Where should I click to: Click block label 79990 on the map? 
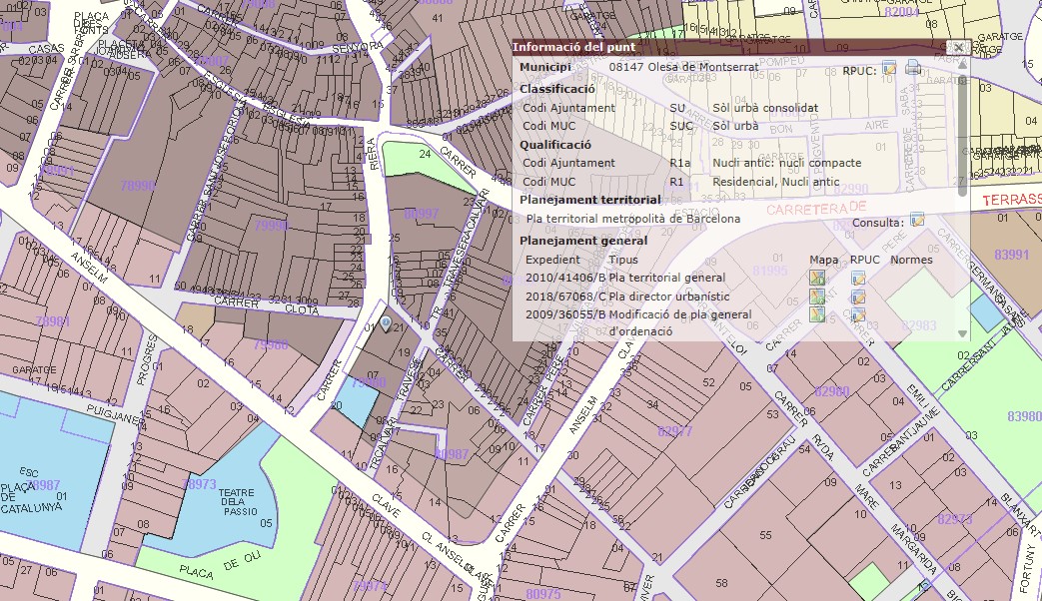(271, 226)
